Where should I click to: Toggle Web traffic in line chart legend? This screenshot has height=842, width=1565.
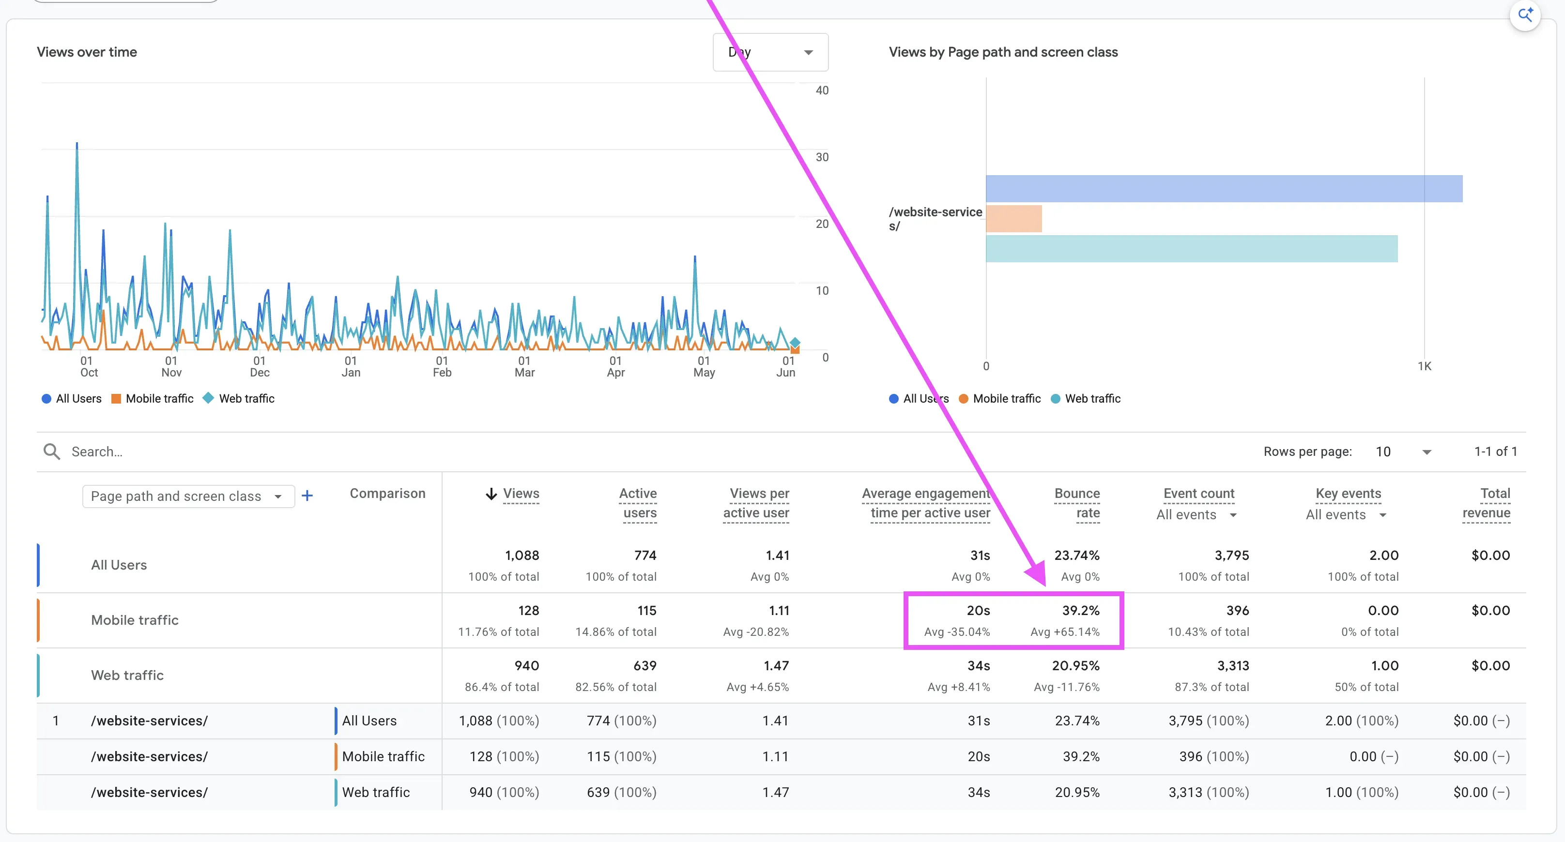[239, 399]
